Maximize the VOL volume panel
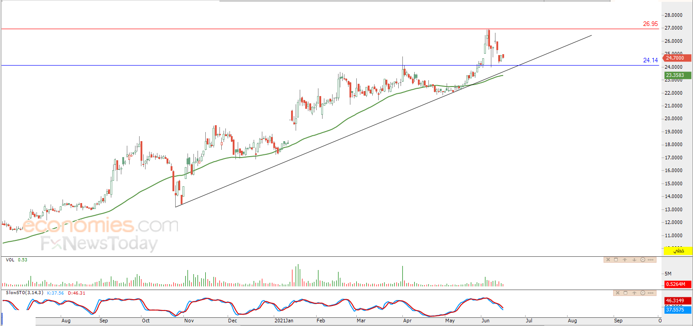The width and height of the screenshot is (693, 326). click(616, 260)
